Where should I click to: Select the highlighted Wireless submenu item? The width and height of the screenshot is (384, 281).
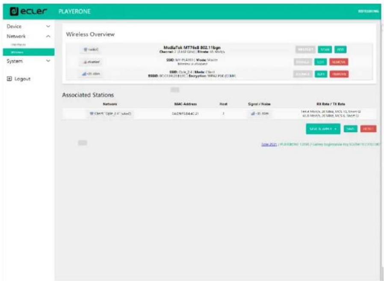pyautogui.click(x=29, y=52)
